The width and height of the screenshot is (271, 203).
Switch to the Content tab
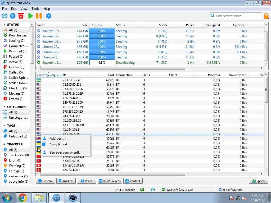point(133,181)
